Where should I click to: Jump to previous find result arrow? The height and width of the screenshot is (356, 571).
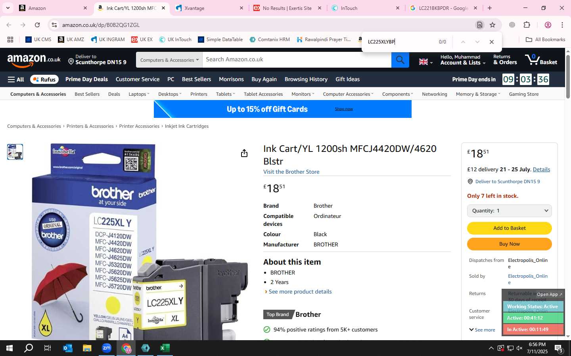[463, 42]
